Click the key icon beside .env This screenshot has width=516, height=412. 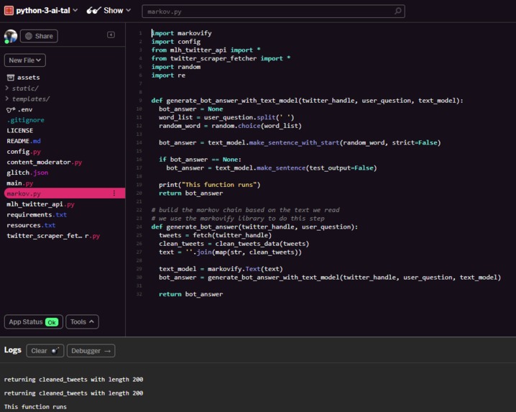(11, 110)
